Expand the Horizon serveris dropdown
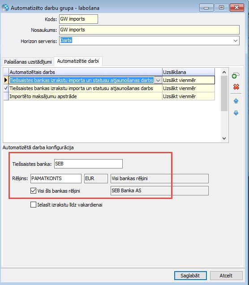 236,40
